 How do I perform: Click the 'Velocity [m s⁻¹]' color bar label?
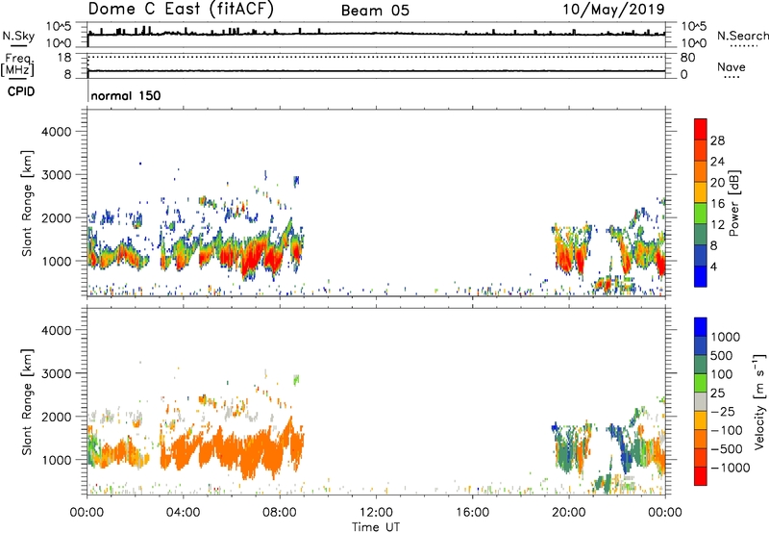[759, 401]
